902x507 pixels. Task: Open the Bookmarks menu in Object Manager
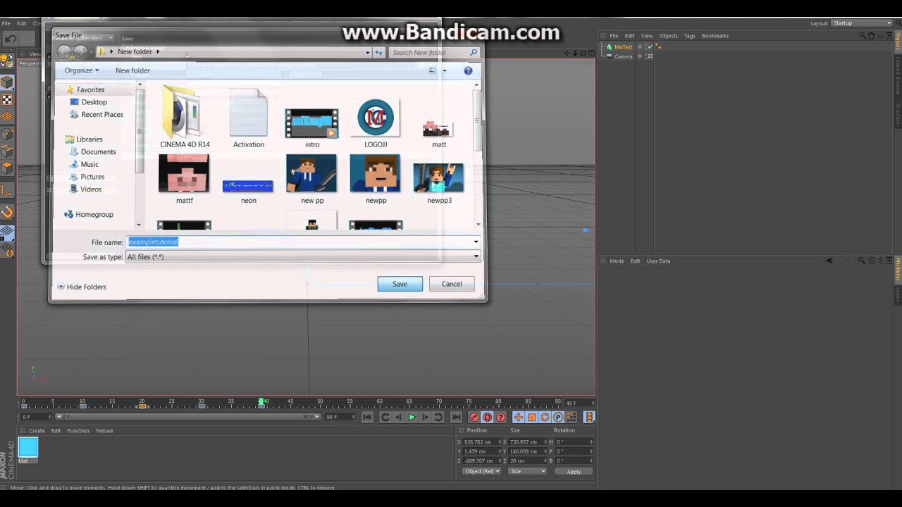[x=715, y=36]
